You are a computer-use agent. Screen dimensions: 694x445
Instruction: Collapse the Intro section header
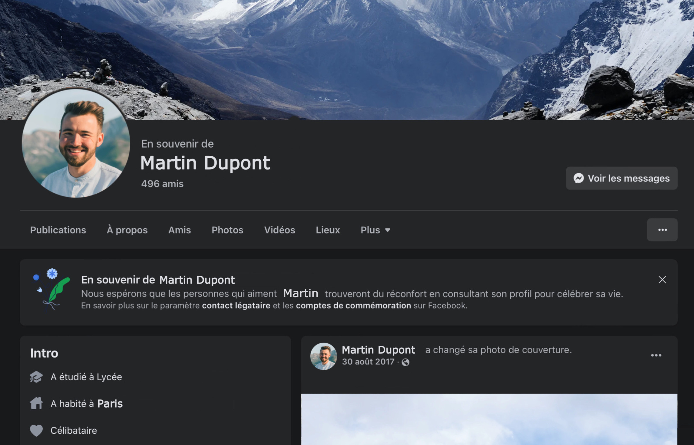(x=44, y=353)
